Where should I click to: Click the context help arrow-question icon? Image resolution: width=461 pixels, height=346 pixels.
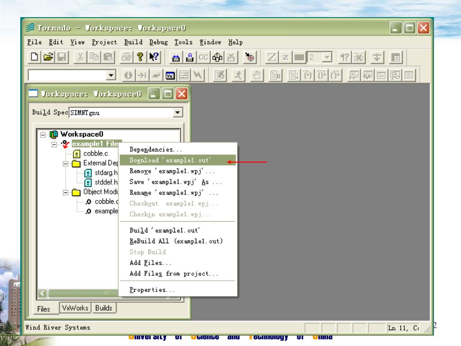(154, 57)
